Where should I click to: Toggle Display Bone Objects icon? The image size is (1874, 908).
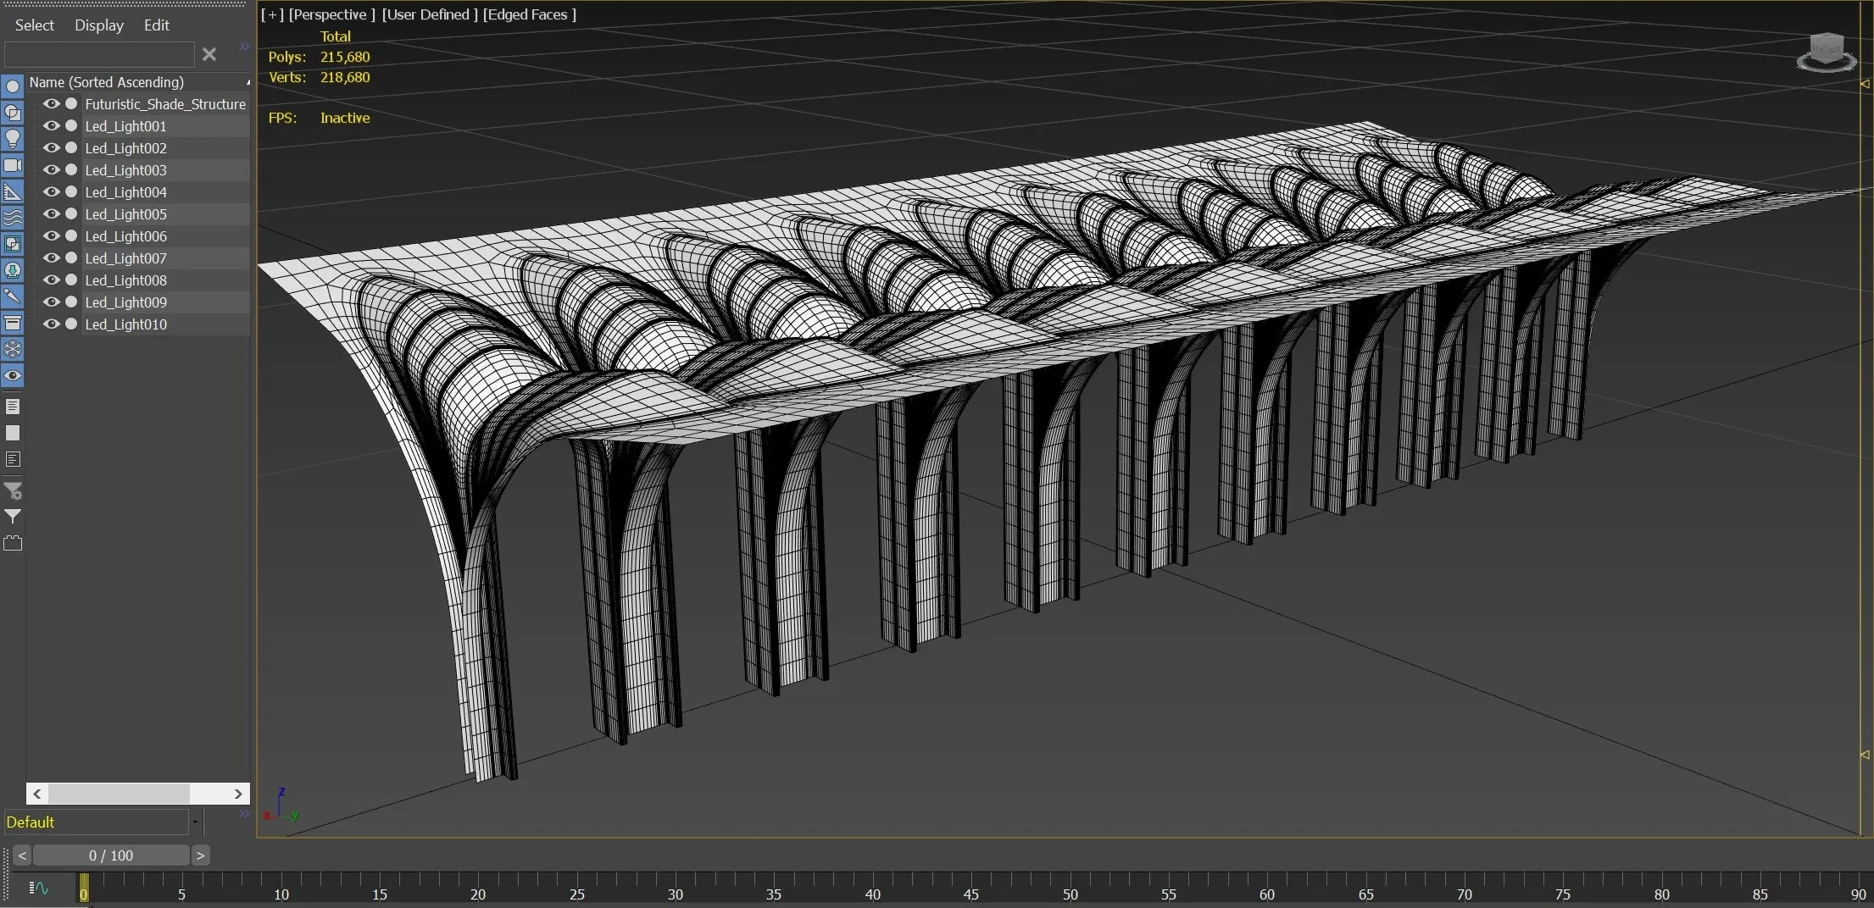13,296
